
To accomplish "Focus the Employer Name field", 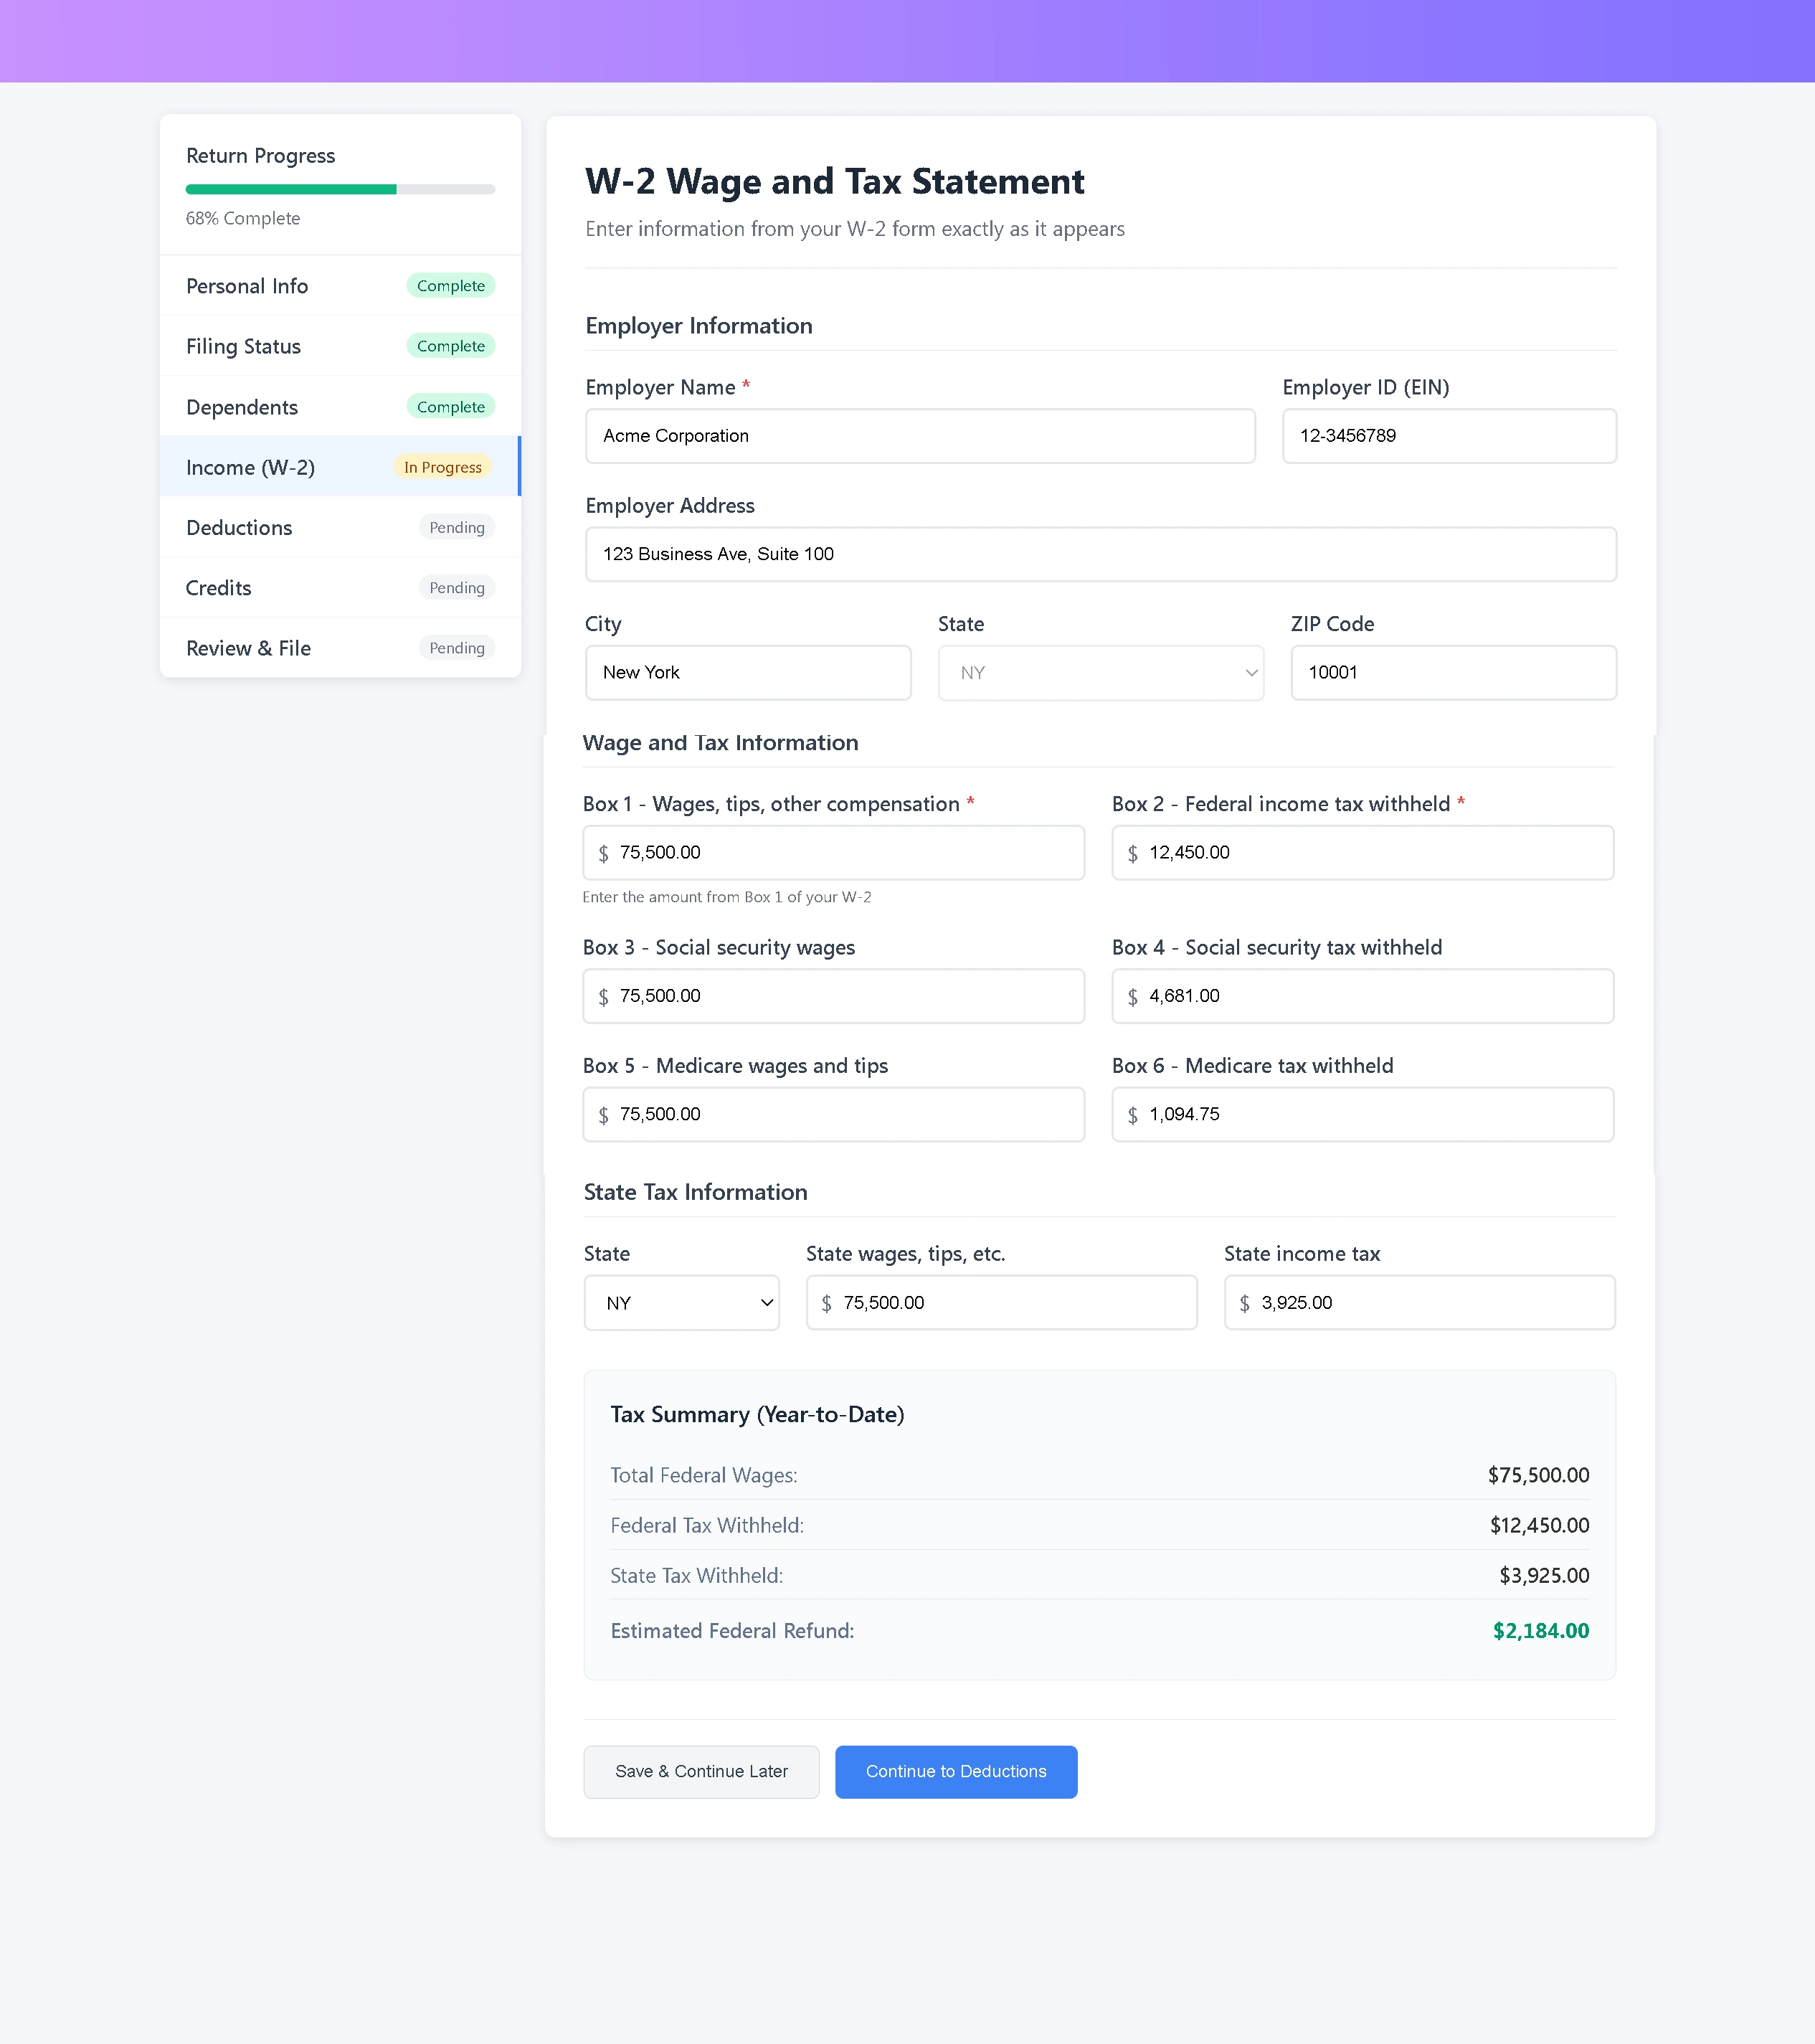I will coord(920,436).
